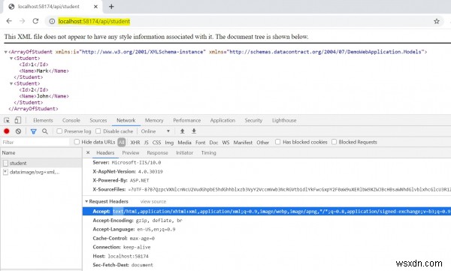This screenshot has height=271, width=451.
Task: Close the request details pane
Action: coord(88,152)
